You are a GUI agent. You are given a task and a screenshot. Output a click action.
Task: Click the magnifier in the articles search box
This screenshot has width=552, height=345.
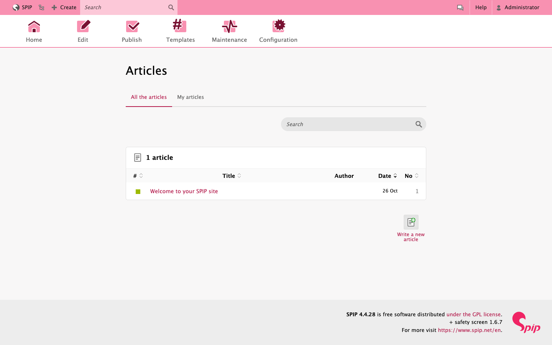[x=419, y=124]
